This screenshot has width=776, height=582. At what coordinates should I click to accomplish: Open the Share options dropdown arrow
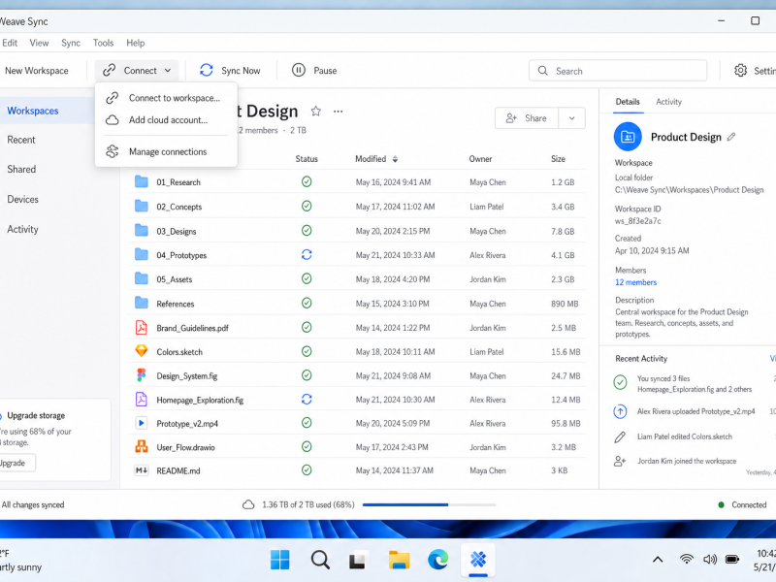tap(571, 118)
